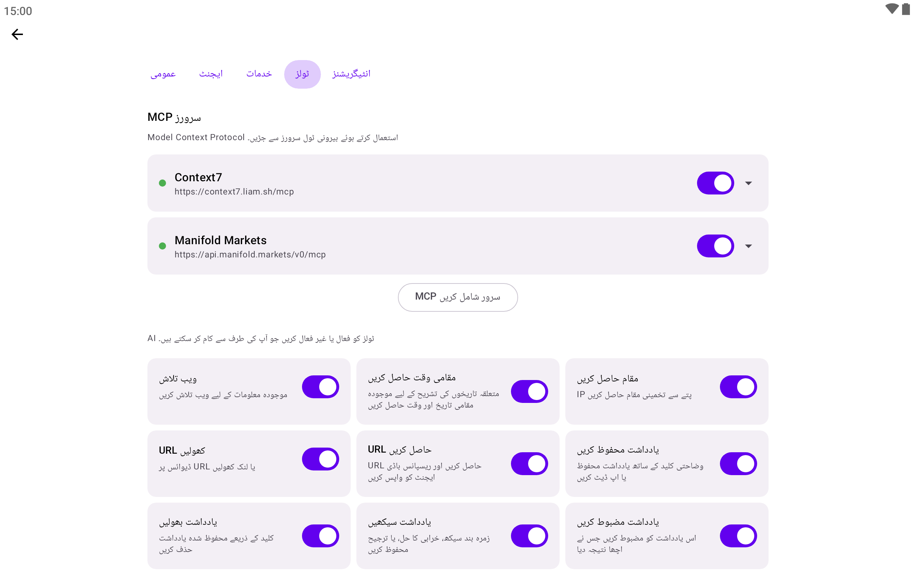916x572 pixels.
Task: Turn off مقامی وقت حاصل کریں toggle
Action: coord(529,391)
